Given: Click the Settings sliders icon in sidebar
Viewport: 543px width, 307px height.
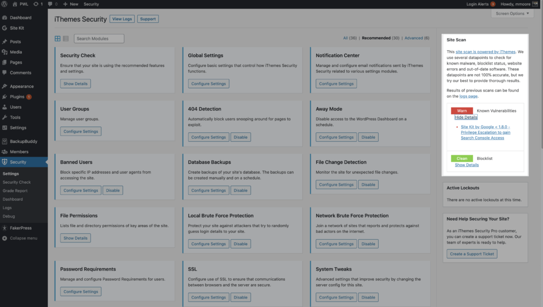Looking at the screenshot, I should (4, 128).
